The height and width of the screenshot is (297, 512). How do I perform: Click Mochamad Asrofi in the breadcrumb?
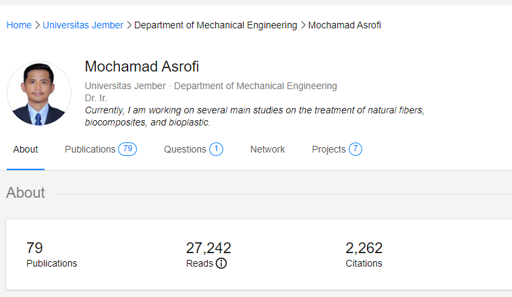[344, 25]
